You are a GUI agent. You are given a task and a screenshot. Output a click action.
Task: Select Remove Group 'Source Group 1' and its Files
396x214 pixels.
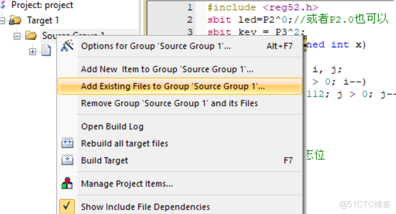[x=169, y=103]
